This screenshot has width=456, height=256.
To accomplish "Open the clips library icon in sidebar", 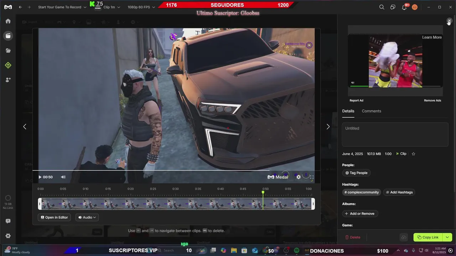I will tap(8, 36).
